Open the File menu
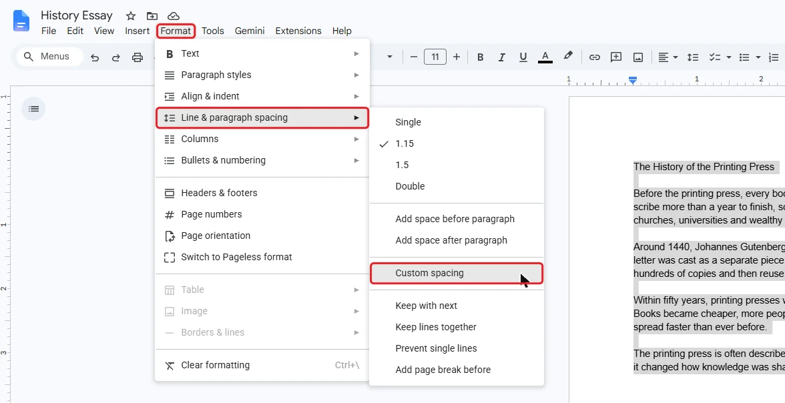 49,31
